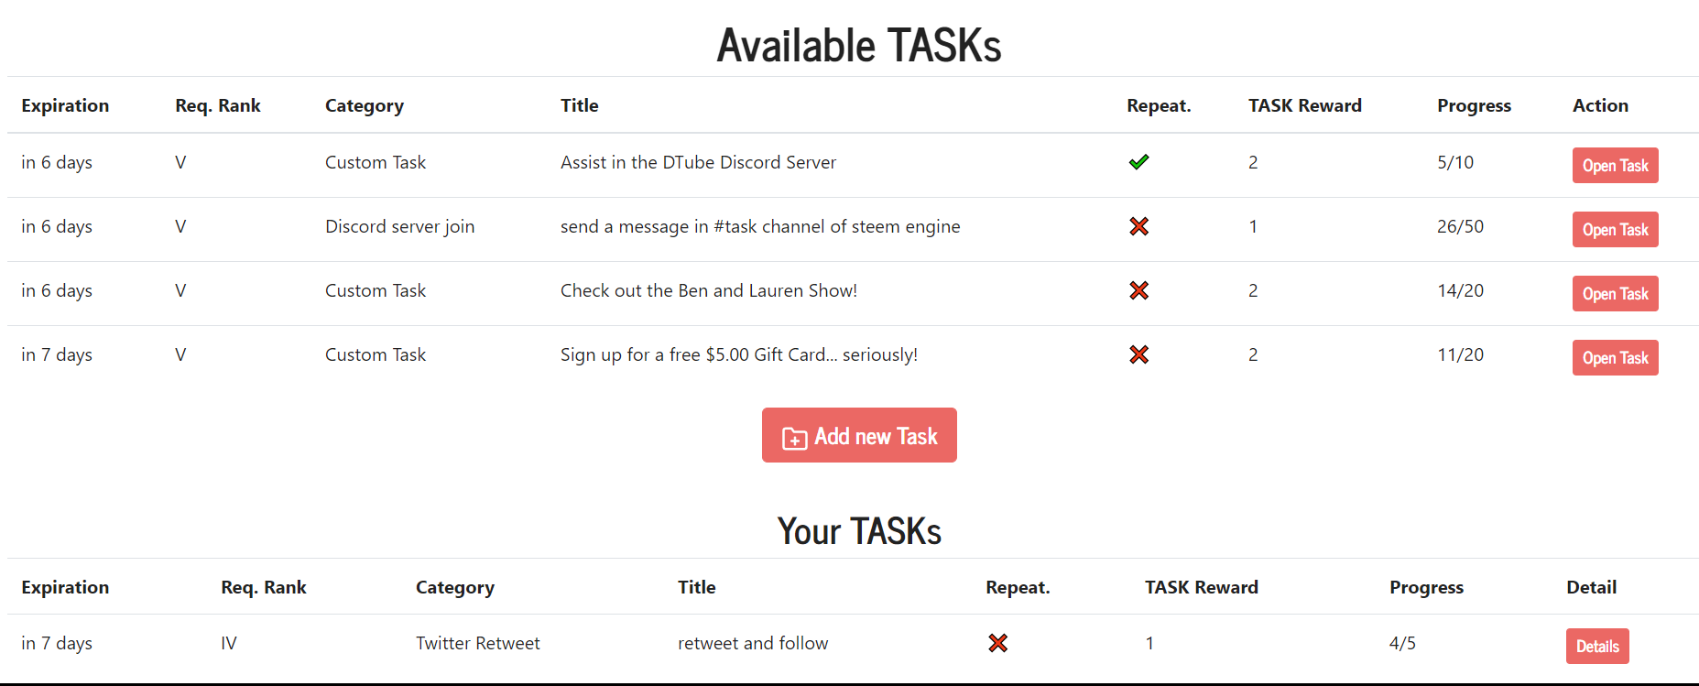
Task: Click 'Progress' header in Your TASKs table
Action: tap(1426, 587)
